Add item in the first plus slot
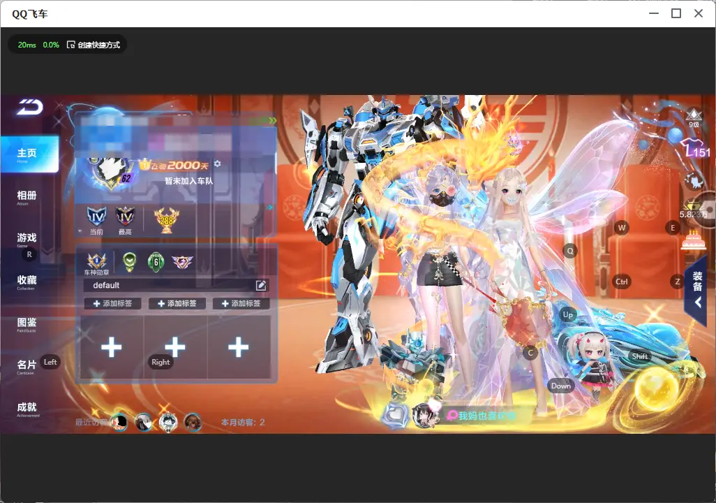This screenshot has height=503, width=716. pos(112,347)
